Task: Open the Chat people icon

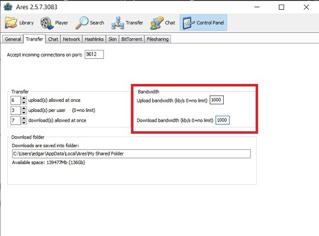Action: coord(157,23)
